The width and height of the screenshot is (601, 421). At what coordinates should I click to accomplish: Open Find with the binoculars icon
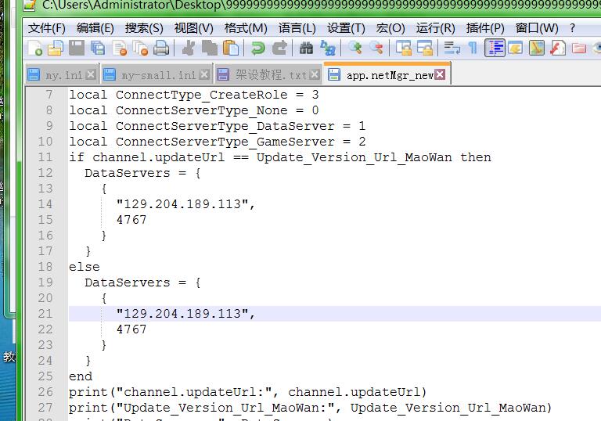tap(306, 49)
